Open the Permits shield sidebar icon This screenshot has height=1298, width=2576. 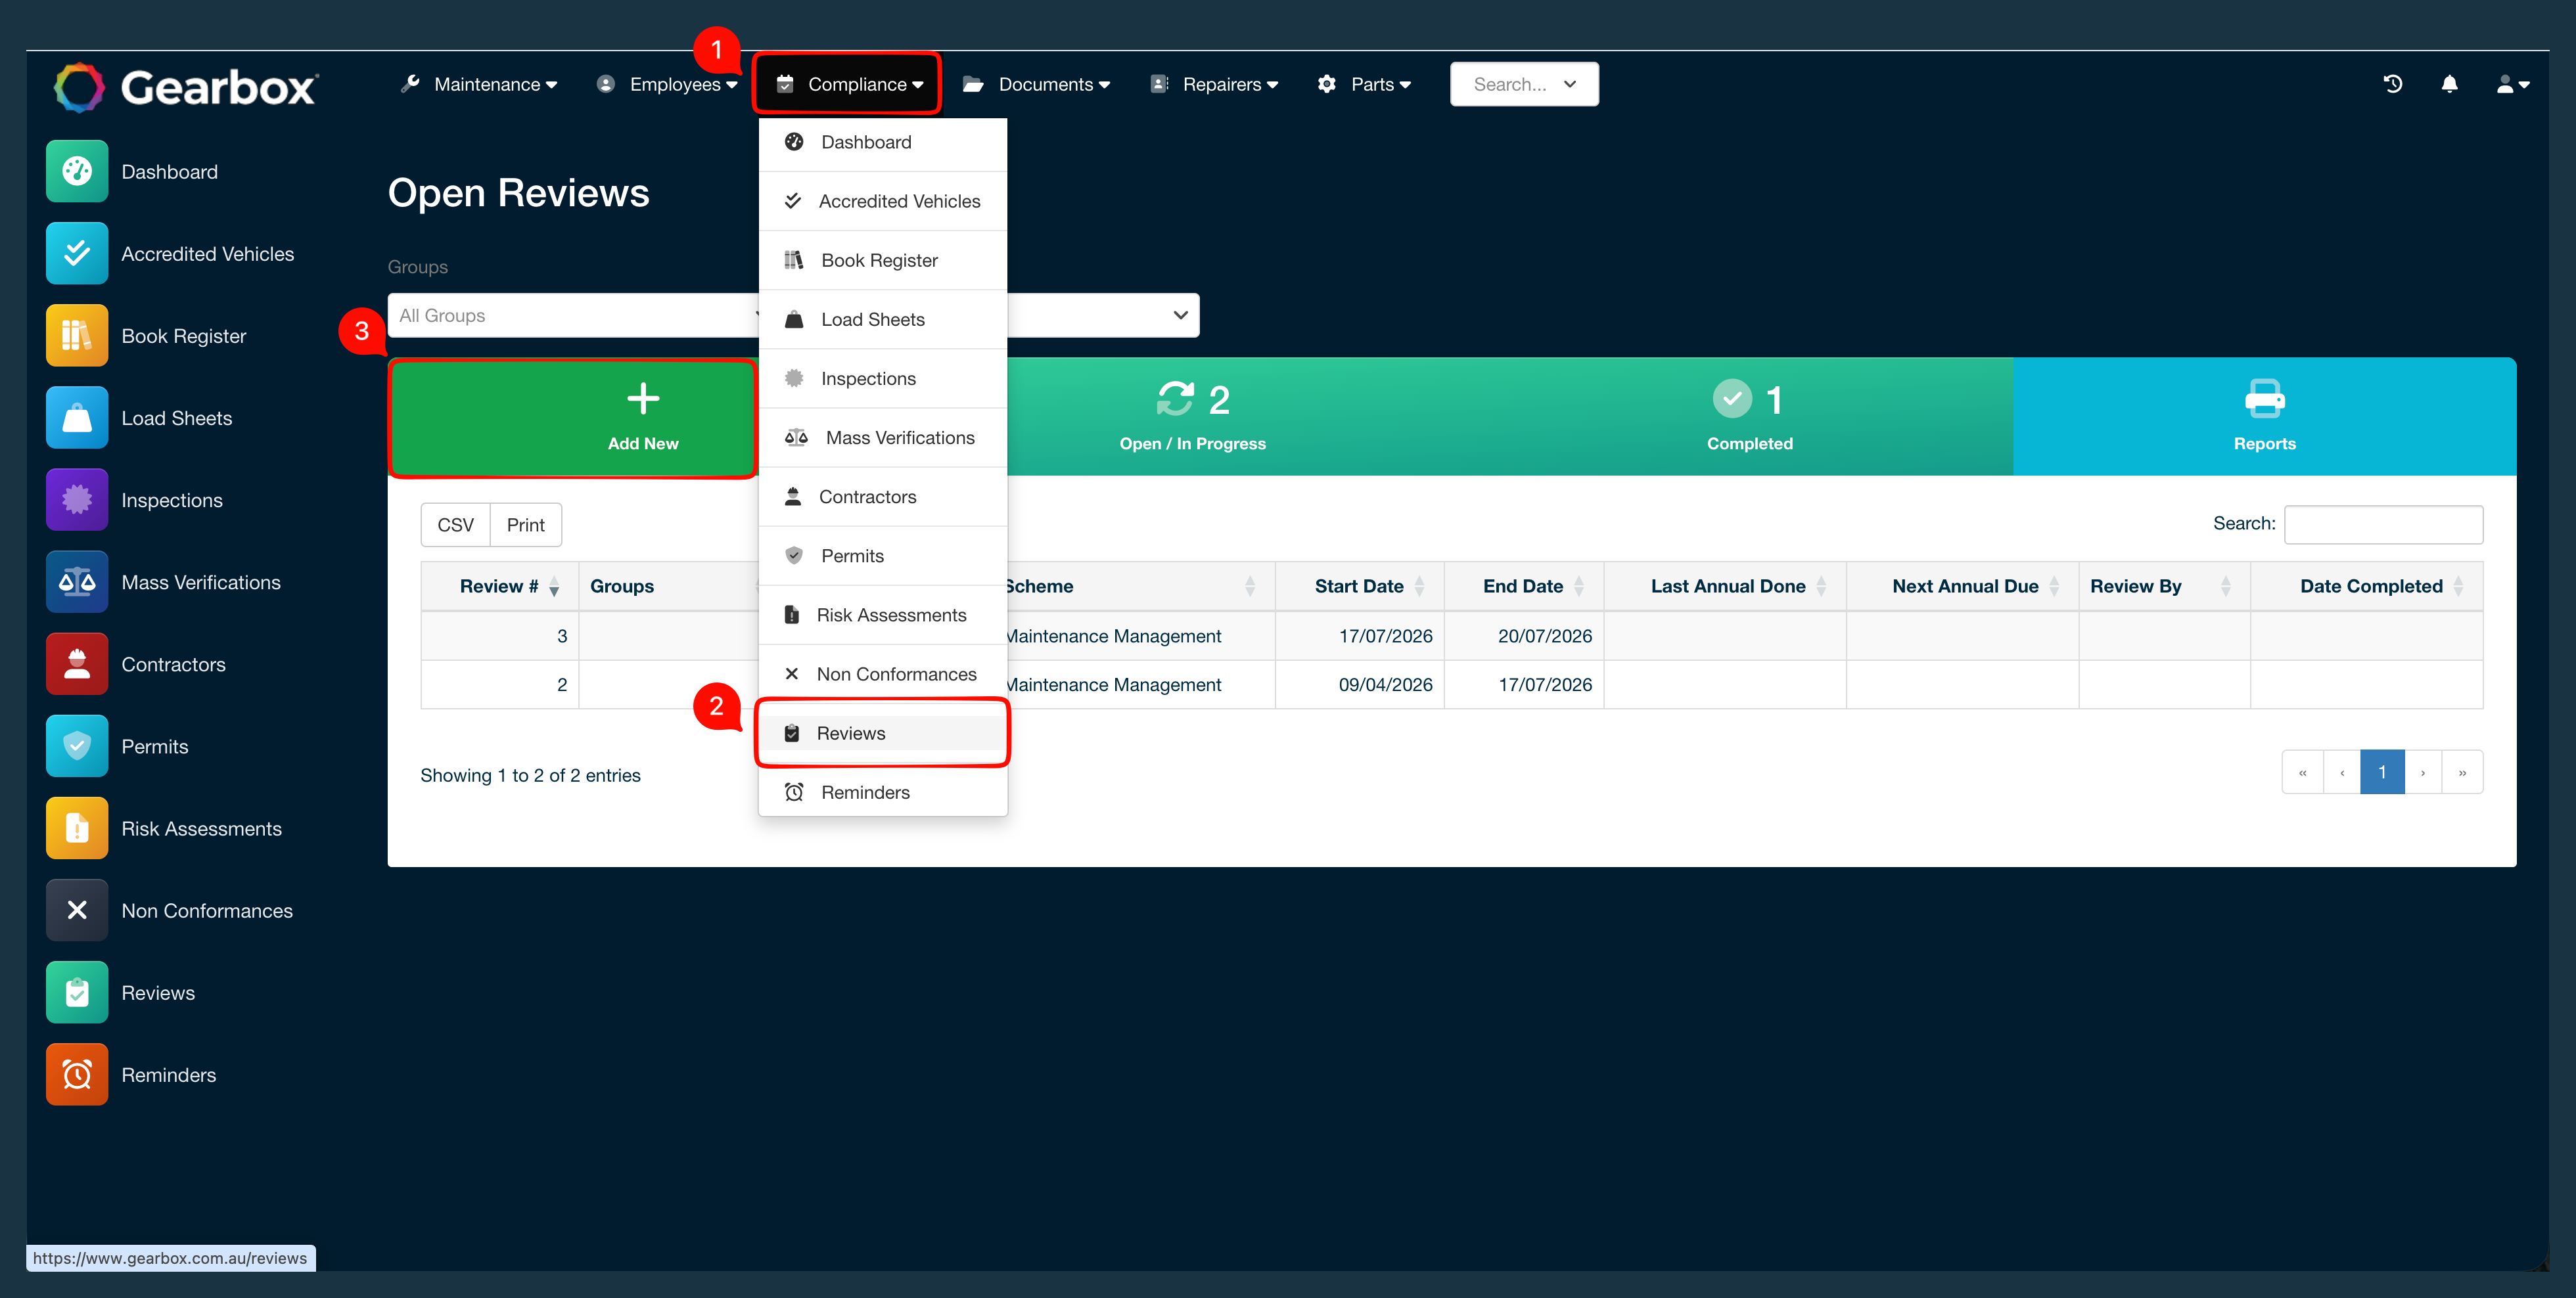[77, 746]
